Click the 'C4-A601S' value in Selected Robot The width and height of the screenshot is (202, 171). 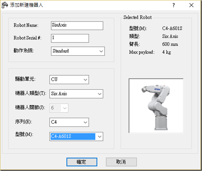coord(172,28)
